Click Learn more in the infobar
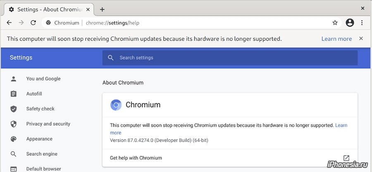 [336, 39]
